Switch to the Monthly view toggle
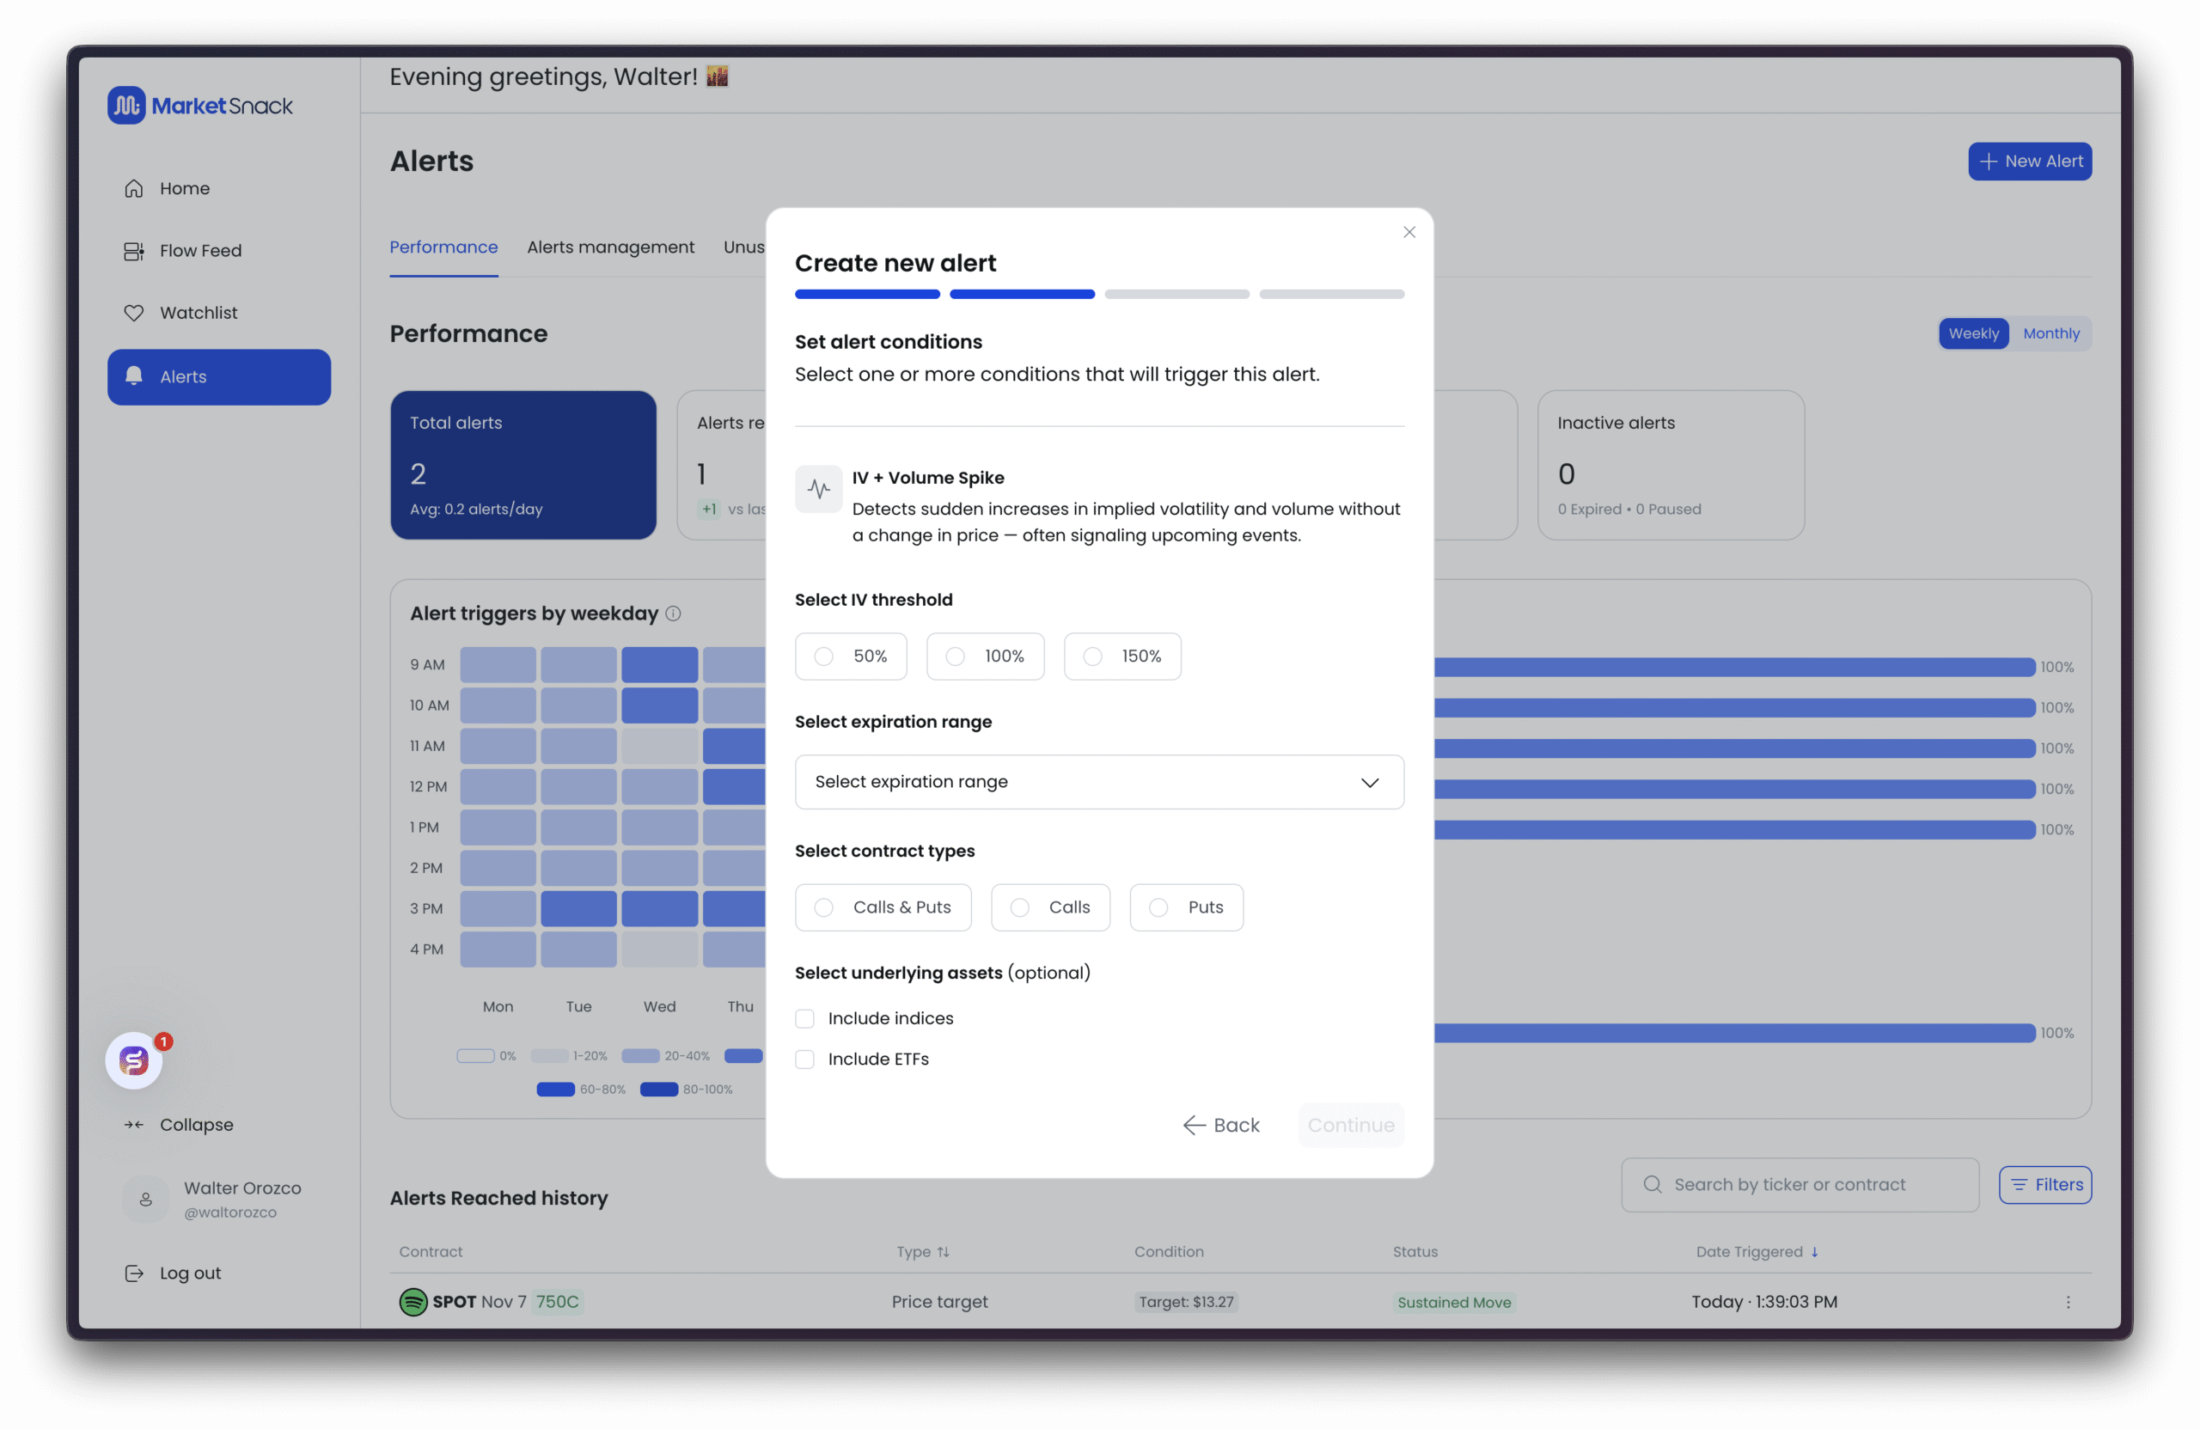 [2050, 333]
